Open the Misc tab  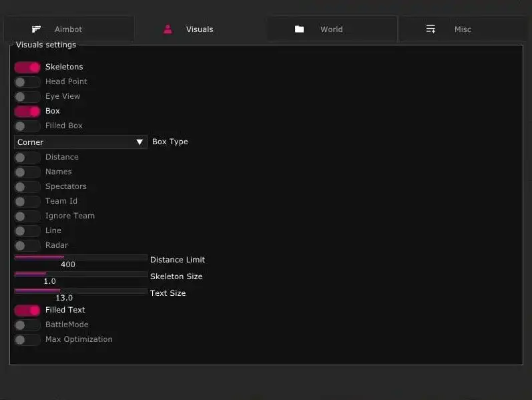pyautogui.click(x=463, y=29)
